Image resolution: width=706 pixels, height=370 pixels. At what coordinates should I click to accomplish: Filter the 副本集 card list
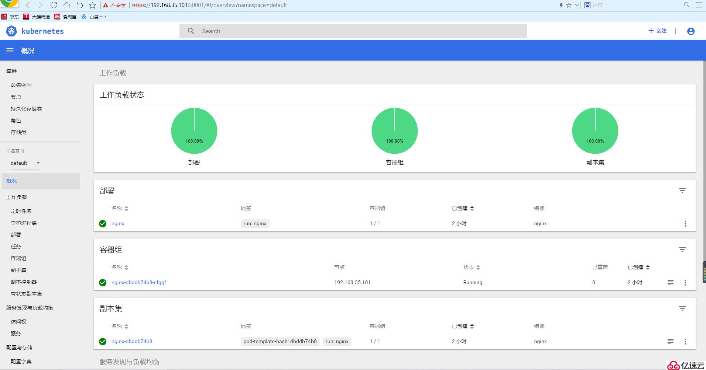682,308
